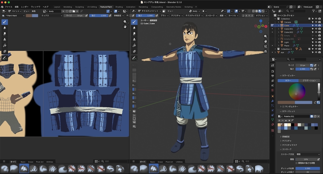
Task: Open the Output properties tab
Action: pos(272,76)
